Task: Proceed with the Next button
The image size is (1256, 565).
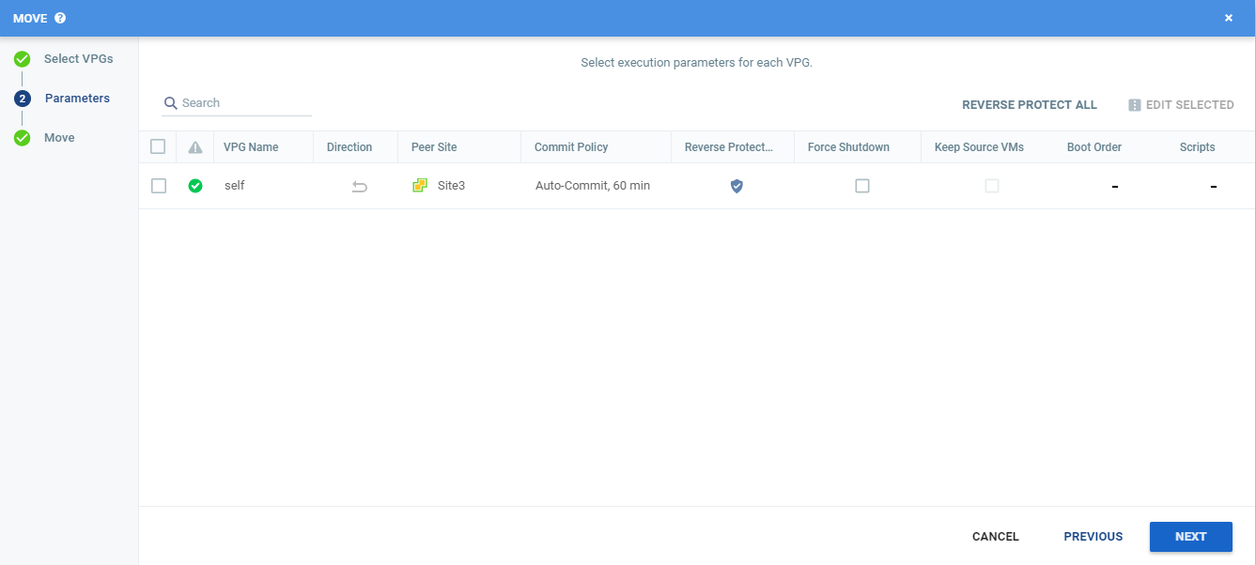Action: click(x=1191, y=537)
